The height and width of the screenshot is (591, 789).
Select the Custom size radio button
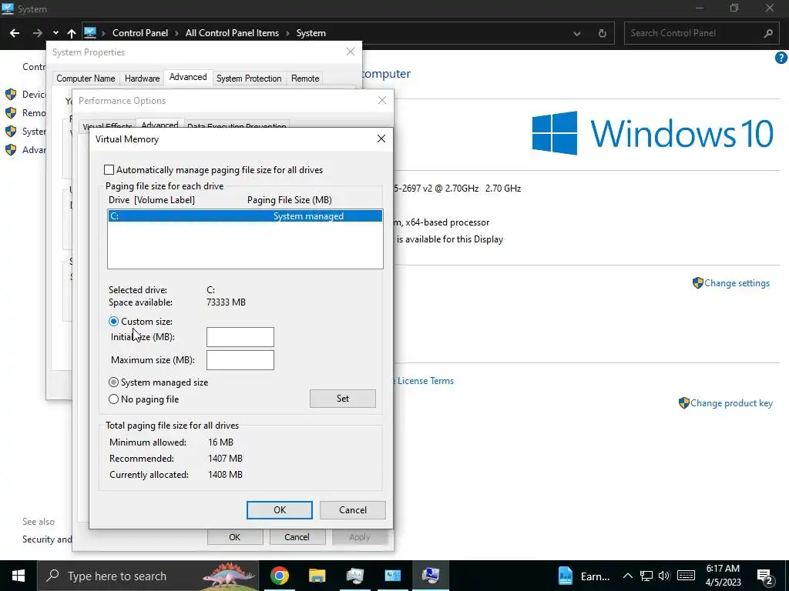pyautogui.click(x=114, y=321)
